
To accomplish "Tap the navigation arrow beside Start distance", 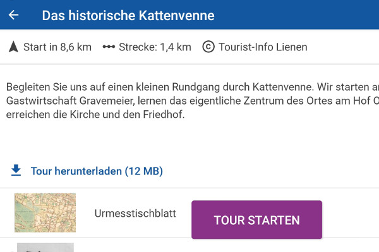I will [x=13, y=47].
